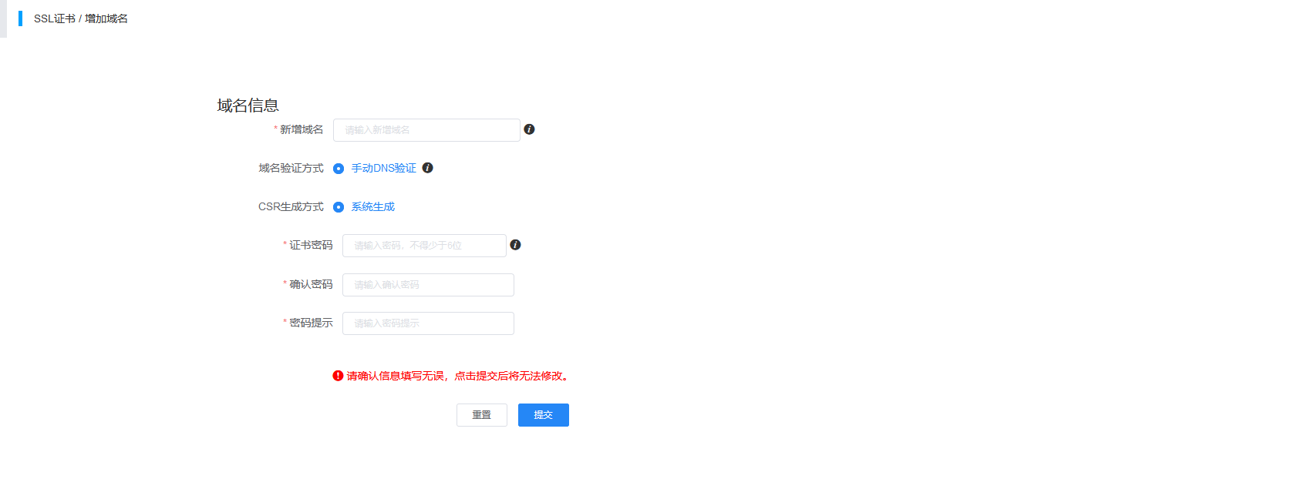Viewport: 1304px width, 499px height.
Task: Click the 域名验证方式 field label
Action: click(291, 168)
